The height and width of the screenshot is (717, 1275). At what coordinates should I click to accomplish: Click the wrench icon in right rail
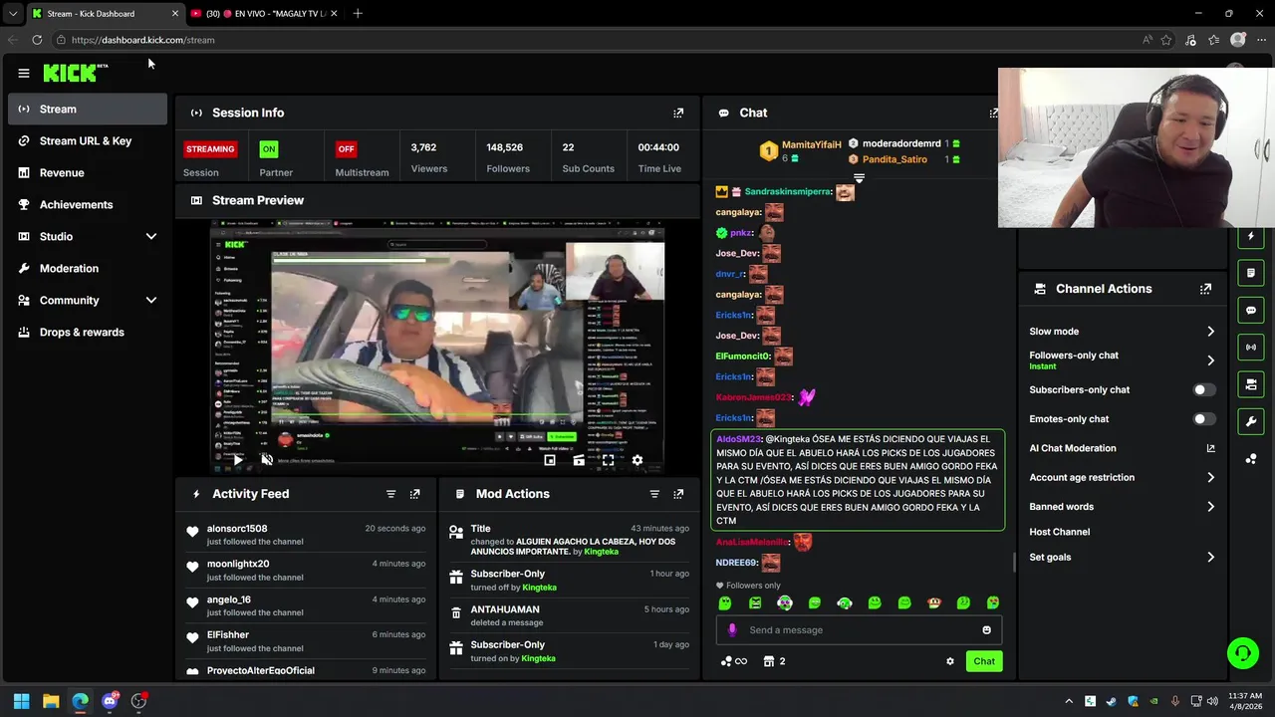click(x=1251, y=421)
